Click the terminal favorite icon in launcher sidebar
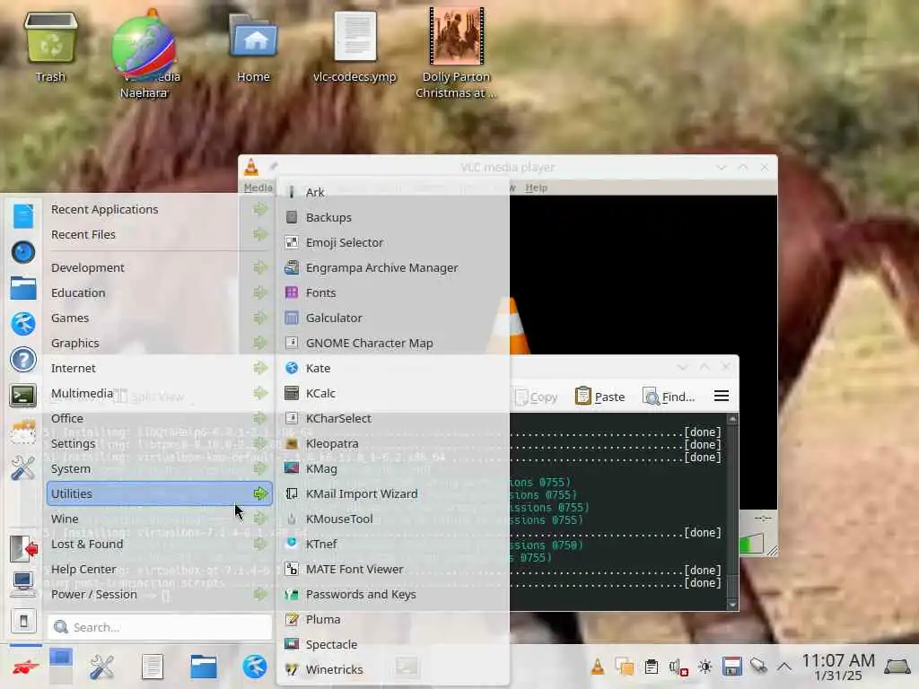Screen dimensions: 919x689 point(22,396)
